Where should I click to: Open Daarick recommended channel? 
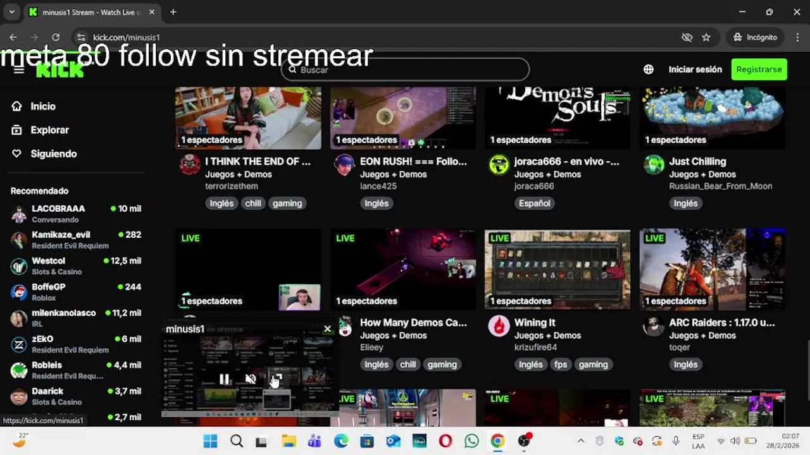(76, 396)
